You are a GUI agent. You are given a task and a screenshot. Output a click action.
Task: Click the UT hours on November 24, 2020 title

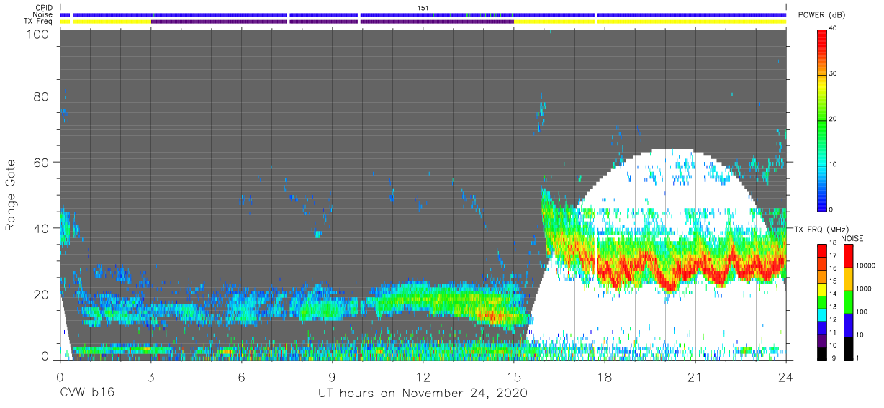pyautogui.click(x=423, y=394)
